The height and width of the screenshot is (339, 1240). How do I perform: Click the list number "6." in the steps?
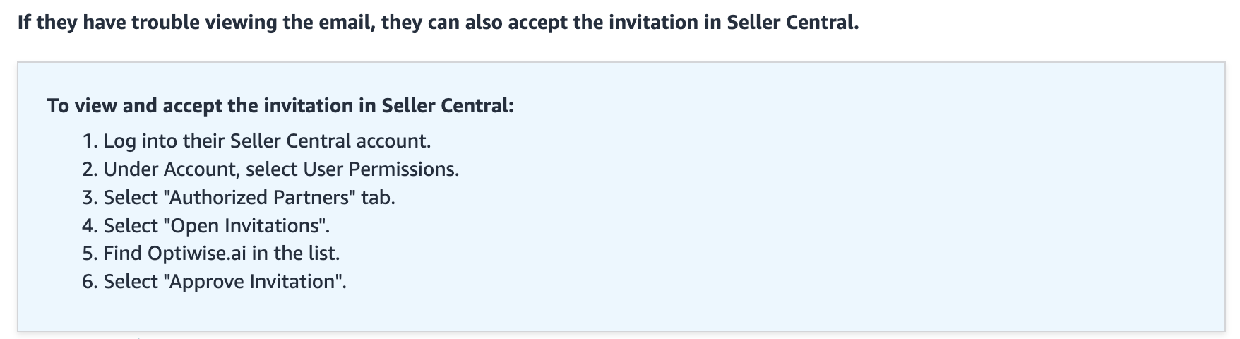[90, 282]
